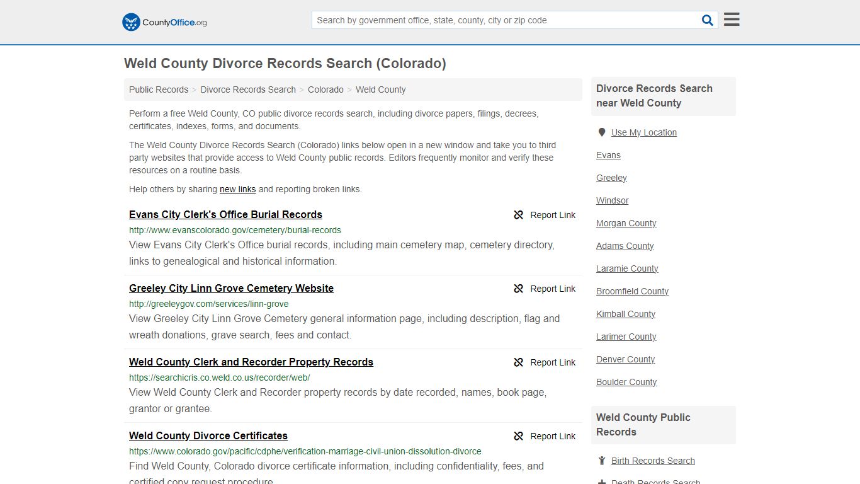Open Weld County Clerk and Recorder Property Records
The width and height of the screenshot is (860, 484).
coord(251,362)
